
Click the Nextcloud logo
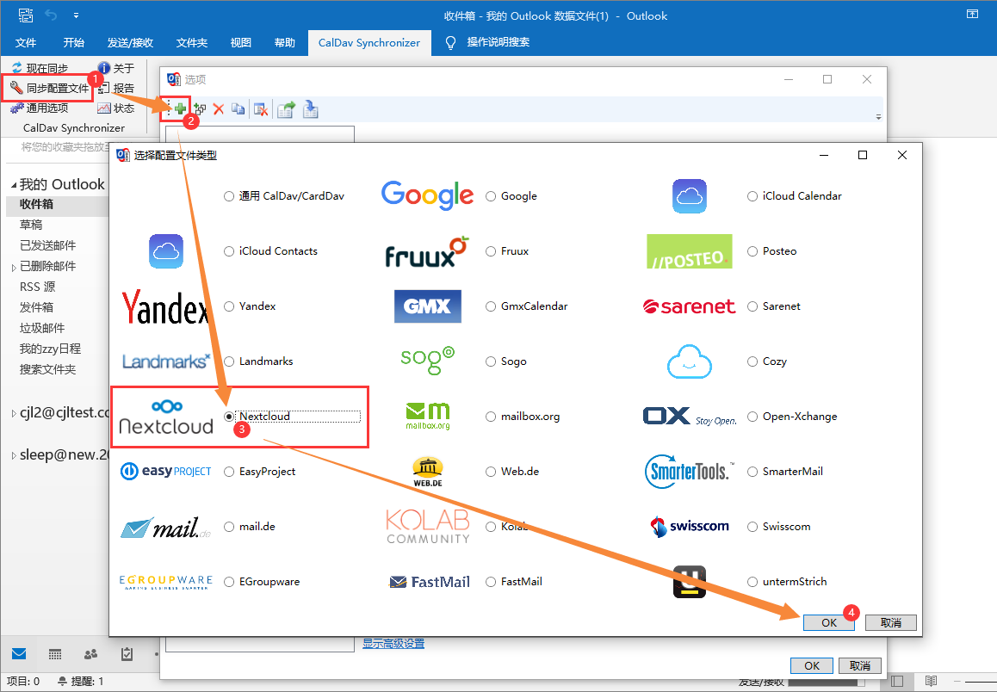[x=166, y=417]
